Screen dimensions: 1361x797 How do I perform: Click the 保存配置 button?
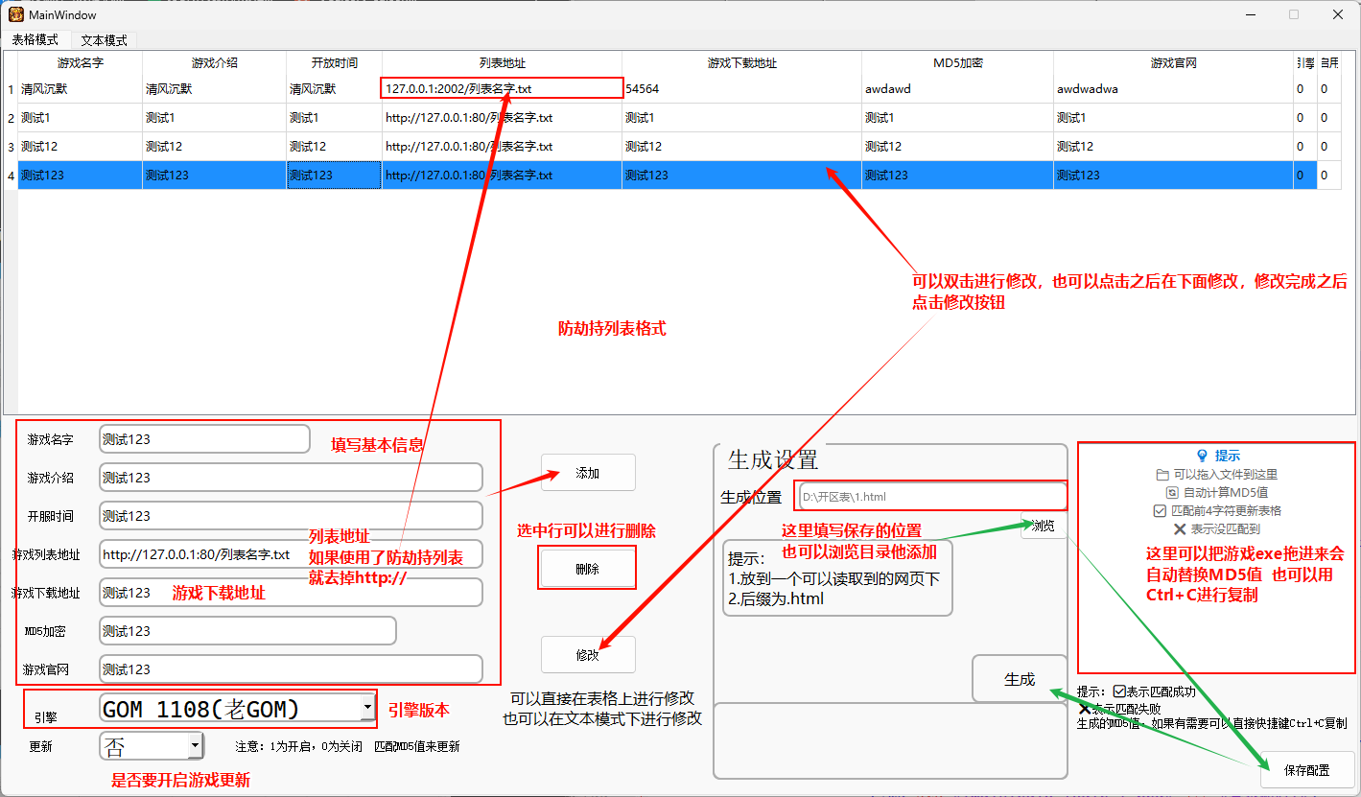tap(1306, 769)
